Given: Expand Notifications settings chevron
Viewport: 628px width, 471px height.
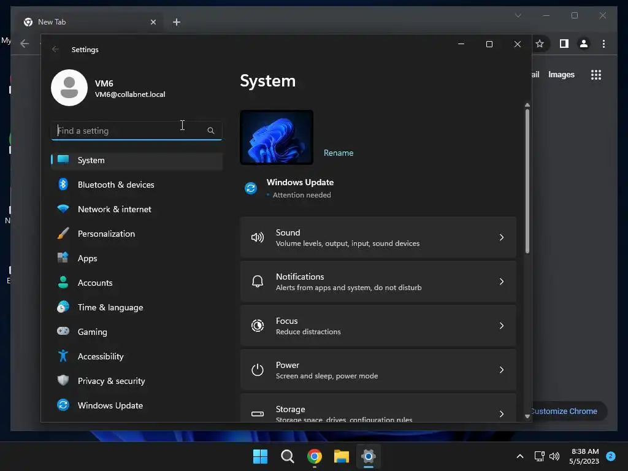Looking at the screenshot, I should click(x=502, y=281).
